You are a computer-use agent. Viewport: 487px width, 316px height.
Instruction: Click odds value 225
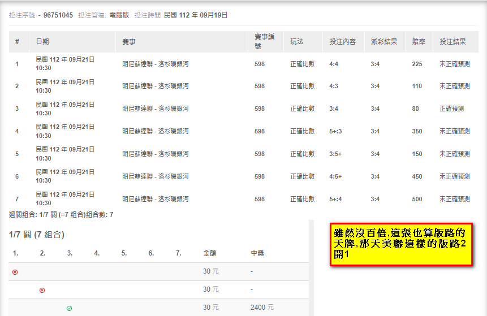point(417,64)
